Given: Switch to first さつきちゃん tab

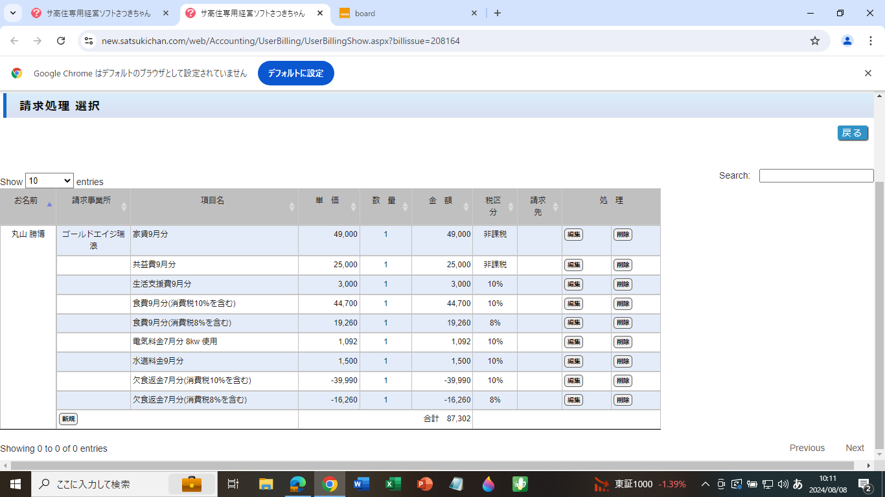Looking at the screenshot, I should (97, 13).
